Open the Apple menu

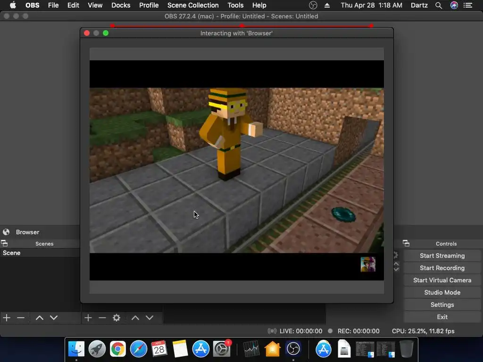[13, 5]
